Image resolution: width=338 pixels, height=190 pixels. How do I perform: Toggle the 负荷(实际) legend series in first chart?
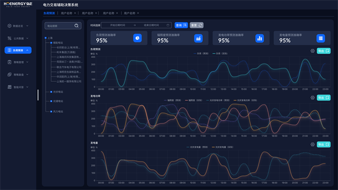[x=220, y=54]
